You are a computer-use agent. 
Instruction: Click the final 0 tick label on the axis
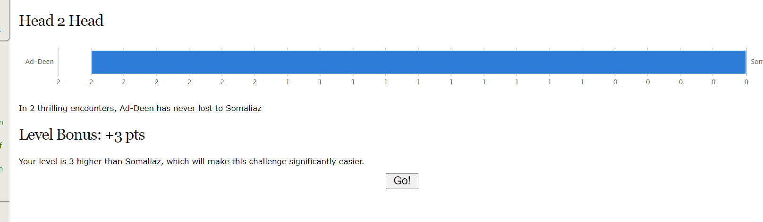(x=746, y=82)
